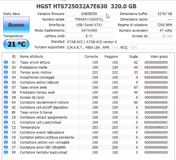Click raw value 00000000002F
The width and height of the screenshot is (176, 160).
(x=156, y=107)
